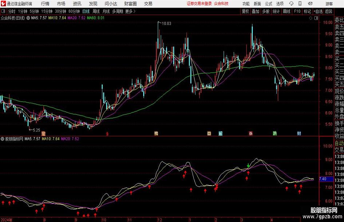Open the 版面 menu

click(257, 4)
